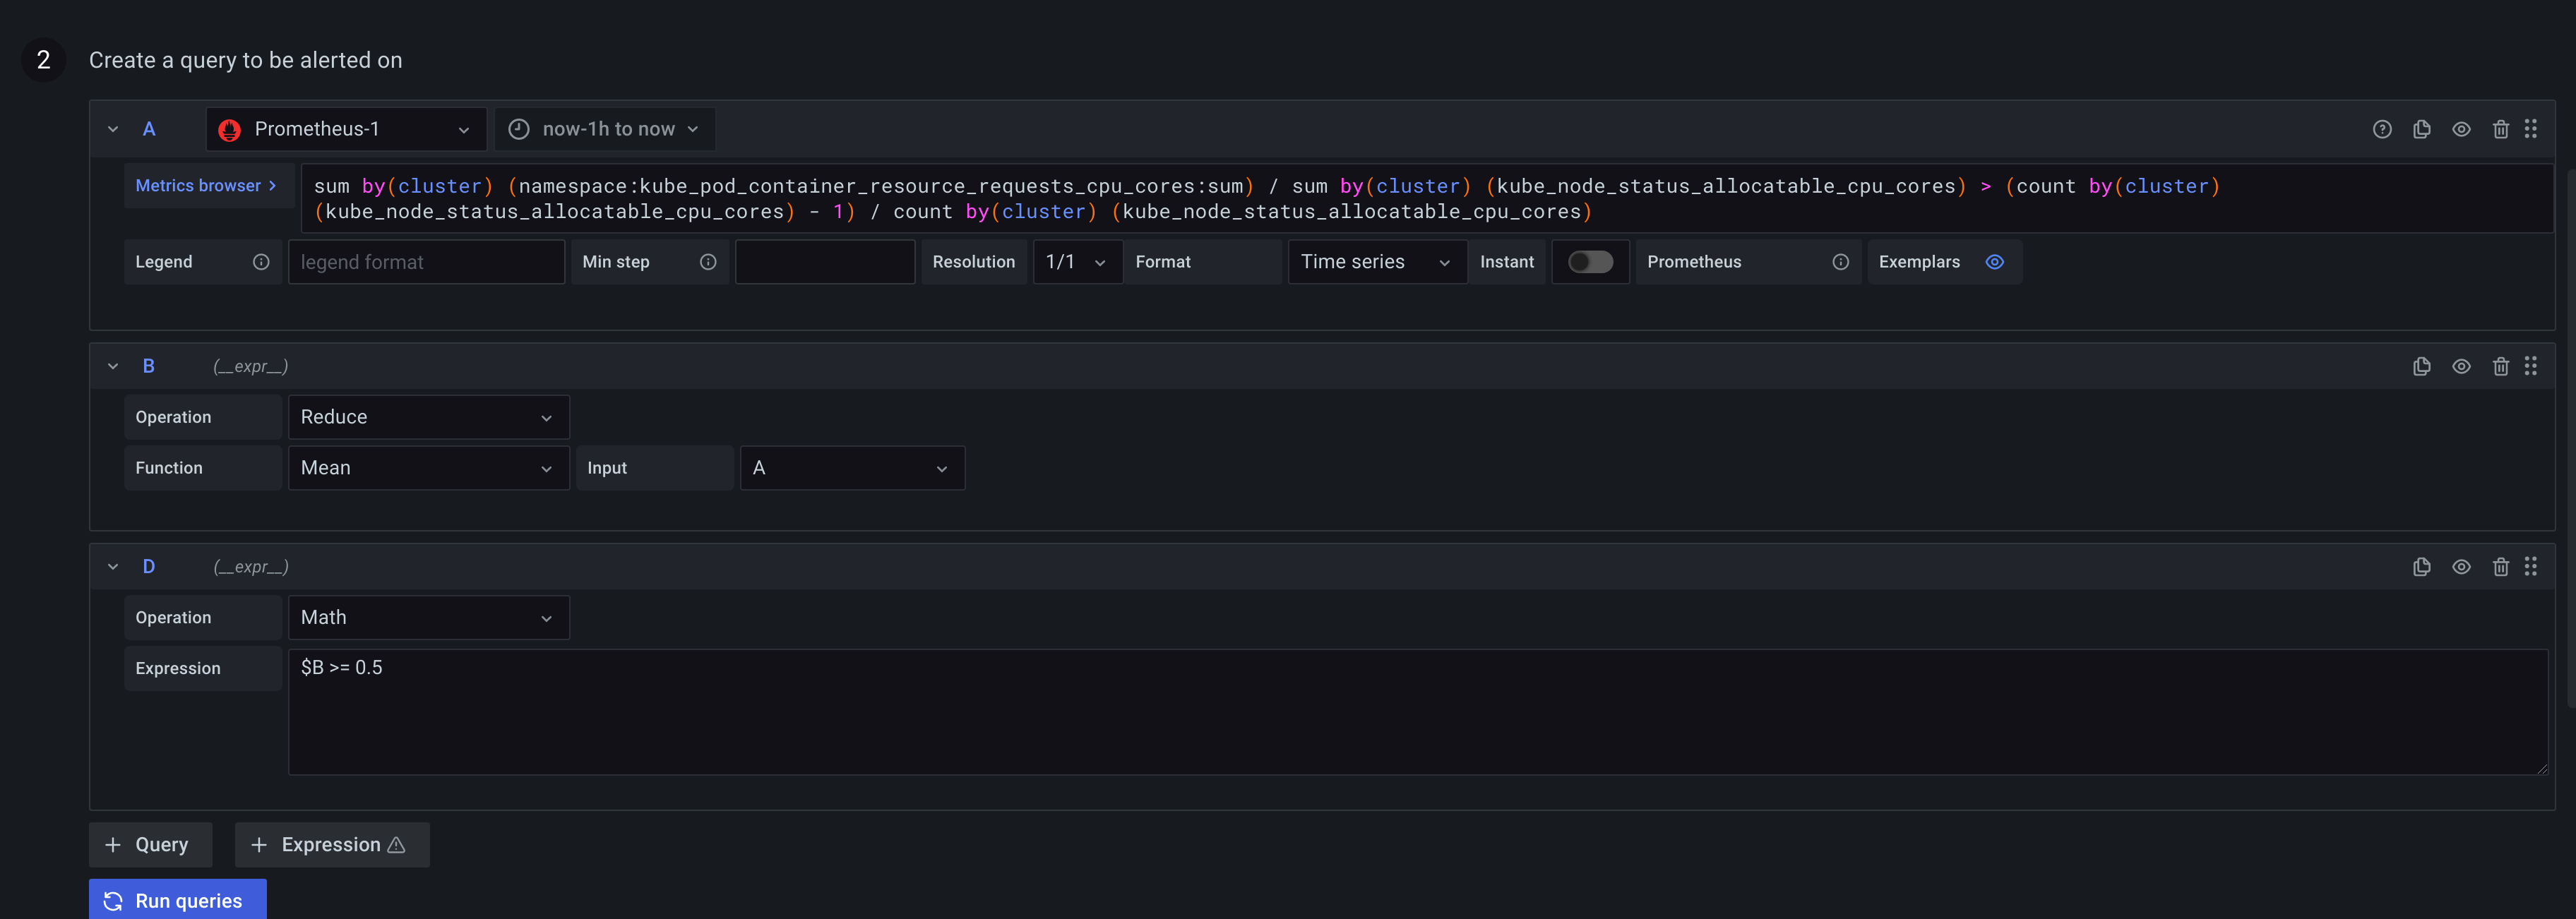Viewport: 2576px width, 919px height.
Task: Delete expression D with trash icon
Action: click(2500, 567)
